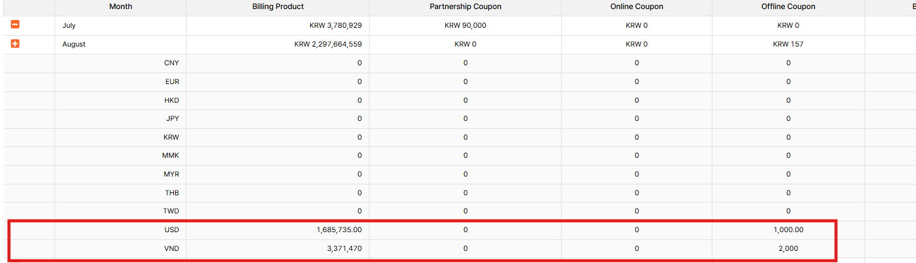This screenshot has height=263, width=916.
Task: Collapse the July row with minus icon
Action: (x=15, y=25)
